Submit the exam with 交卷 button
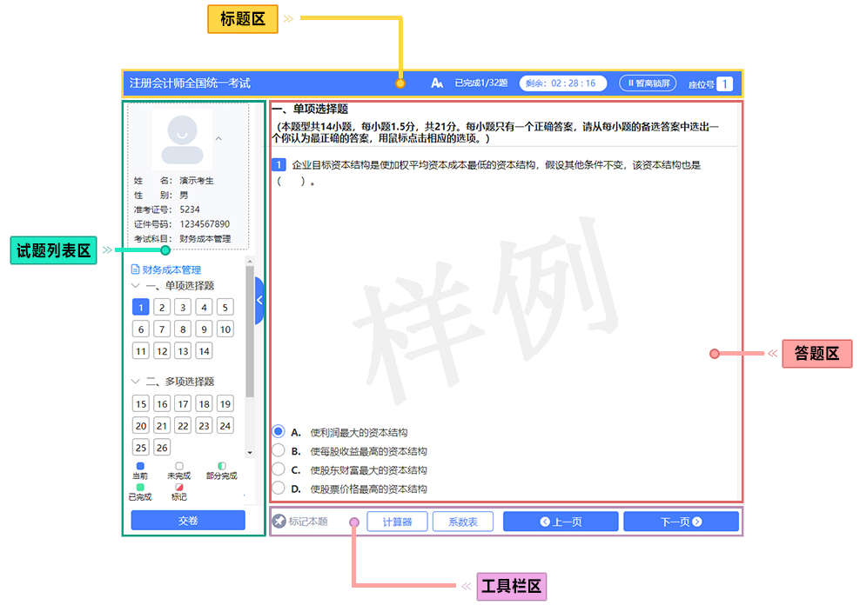The height and width of the screenshot is (605, 860). 188,520
